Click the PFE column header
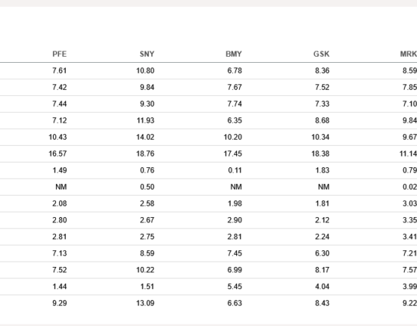The image size is (417, 326). point(59,54)
